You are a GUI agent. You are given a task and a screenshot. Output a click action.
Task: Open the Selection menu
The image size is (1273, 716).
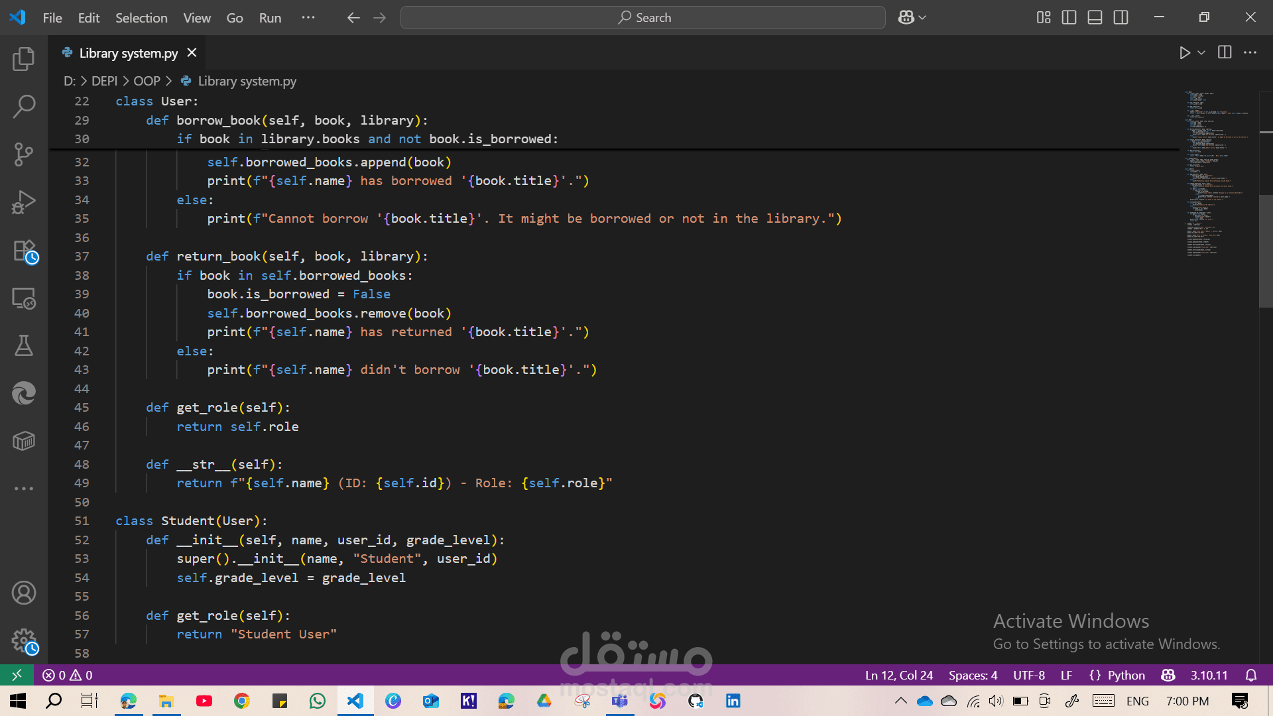(141, 18)
